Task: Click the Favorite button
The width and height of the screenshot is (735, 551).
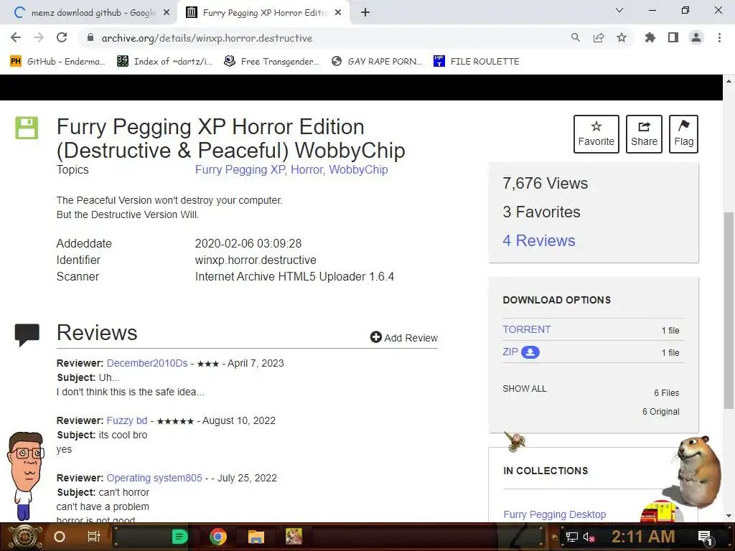Action: [x=596, y=134]
